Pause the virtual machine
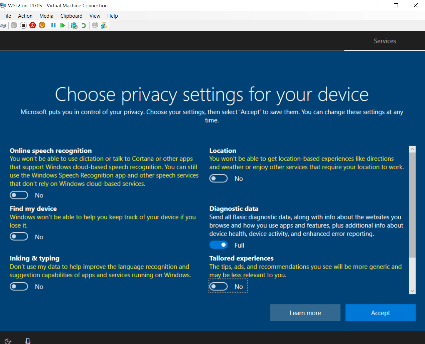 (x=53, y=25)
